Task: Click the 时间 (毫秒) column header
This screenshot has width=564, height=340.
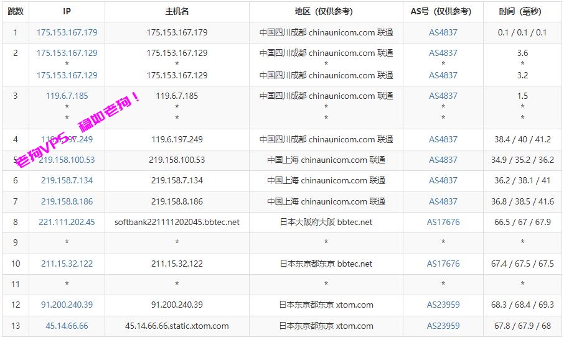Action: pyautogui.click(x=522, y=11)
